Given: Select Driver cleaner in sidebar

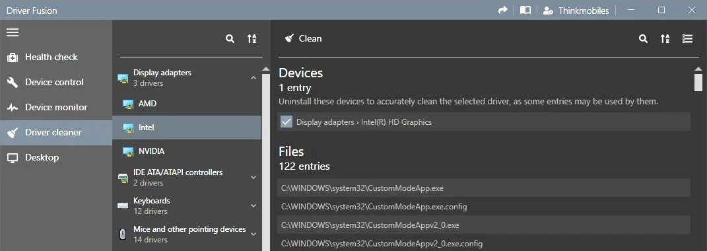Looking at the screenshot, I should pos(56,132).
